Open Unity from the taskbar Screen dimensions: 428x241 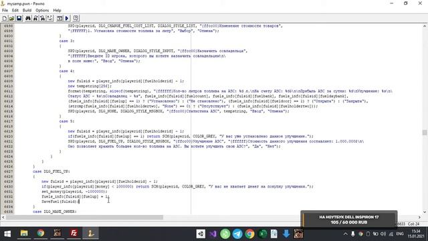pyautogui.click(x=201, y=234)
